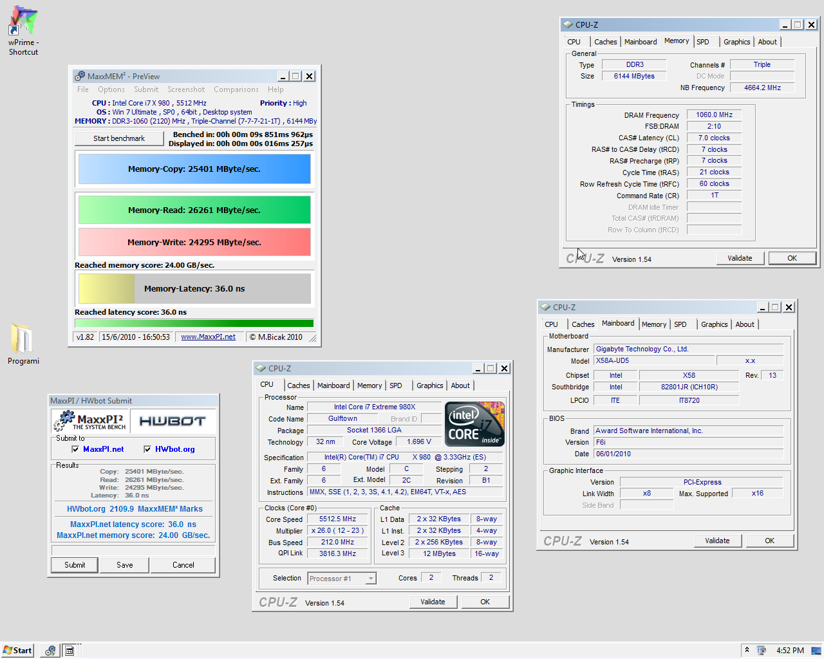Click the red Memory-Write result bar

(x=194, y=242)
